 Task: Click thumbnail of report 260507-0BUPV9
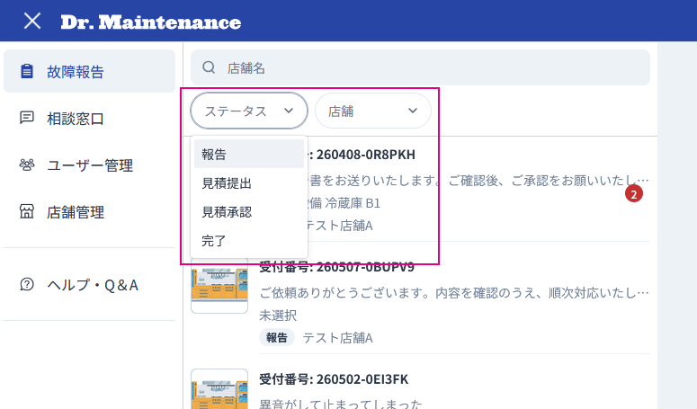(219, 284)
